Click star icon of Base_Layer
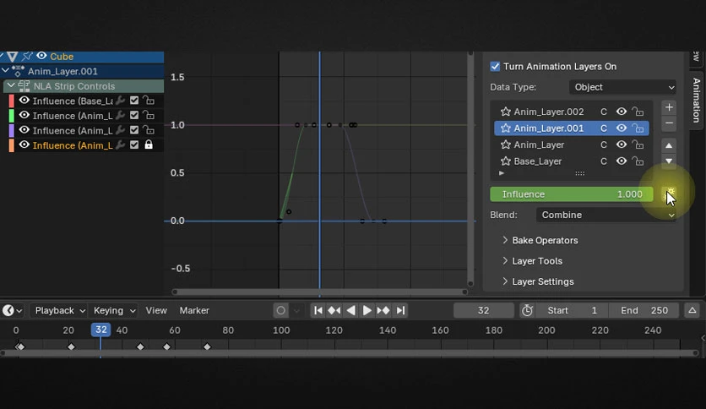Viewport: 706px width, 409px height. pyautogui.click(x=506, y=161)
